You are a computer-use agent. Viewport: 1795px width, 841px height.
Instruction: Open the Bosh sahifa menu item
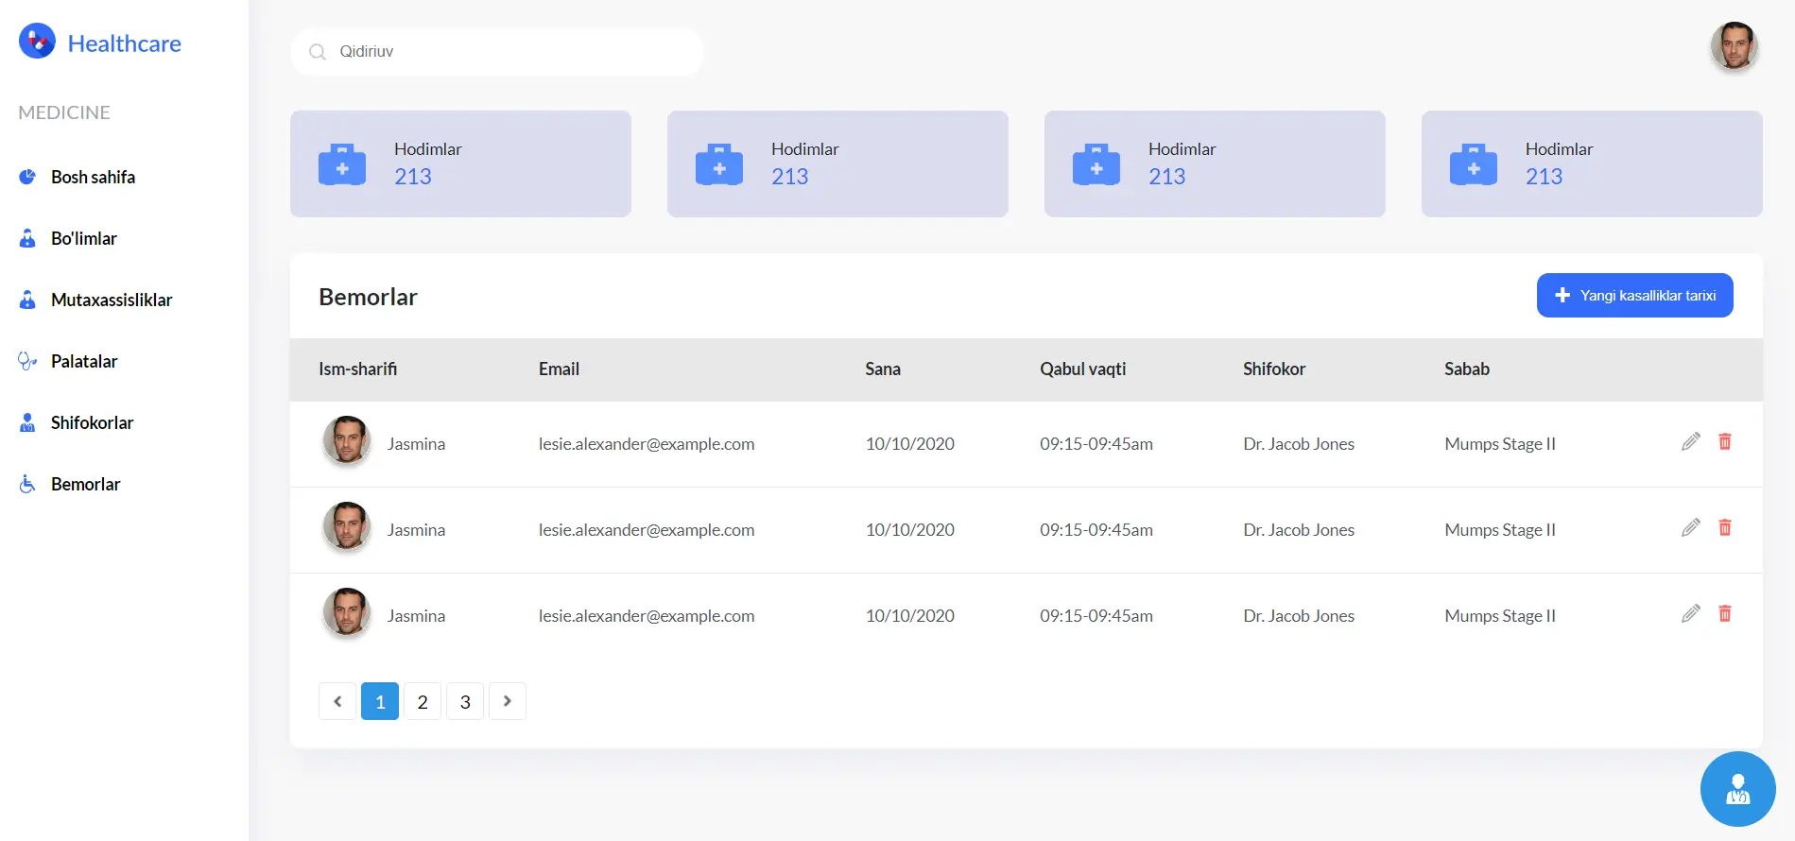click(x=93, y=177)
